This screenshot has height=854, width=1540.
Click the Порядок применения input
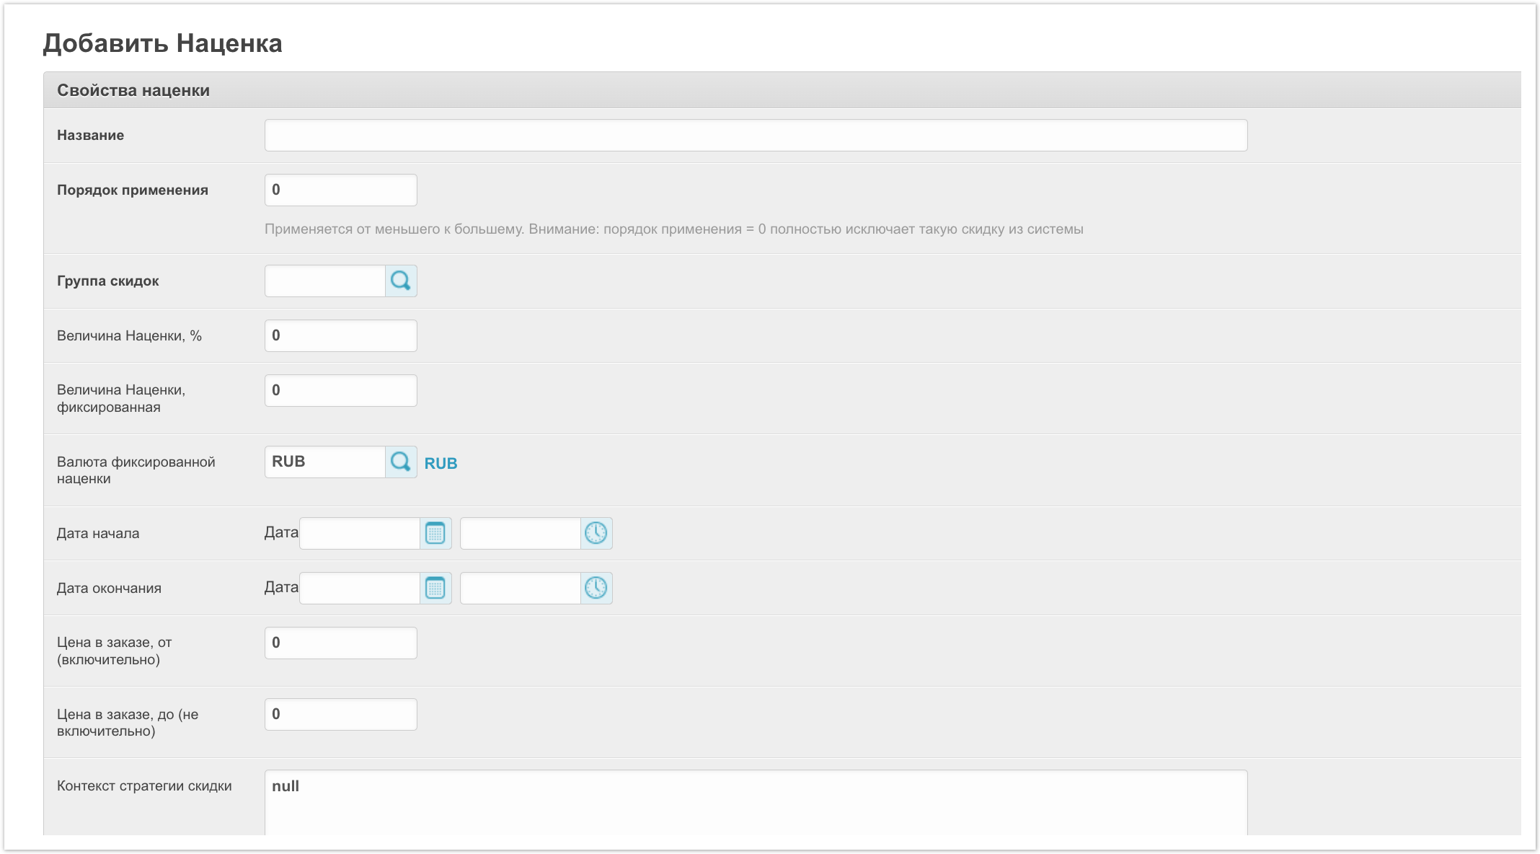340,190
